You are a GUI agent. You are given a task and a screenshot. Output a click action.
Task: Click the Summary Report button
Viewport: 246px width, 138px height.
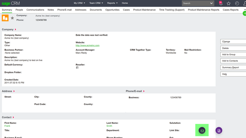coord(233,68)
